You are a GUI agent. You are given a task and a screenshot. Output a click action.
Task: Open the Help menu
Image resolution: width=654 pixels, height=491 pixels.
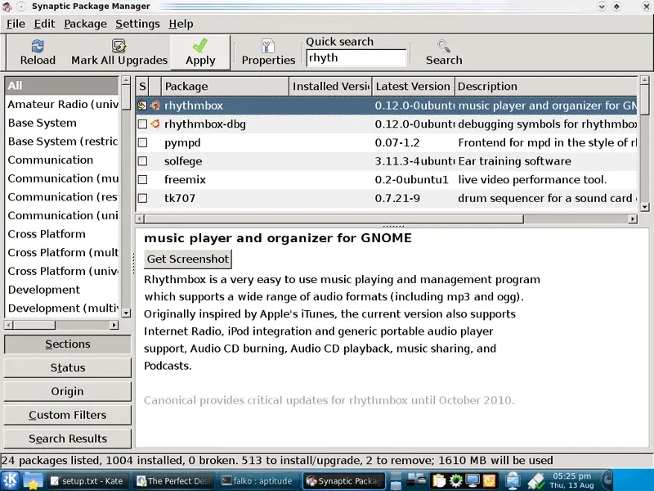pyautogui.click(x=181, y=24)
